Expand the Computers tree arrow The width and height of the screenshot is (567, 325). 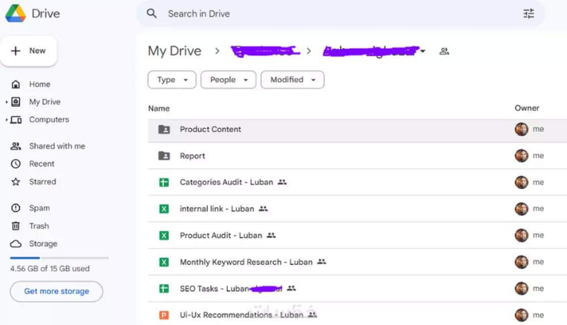tap(7, 120)
